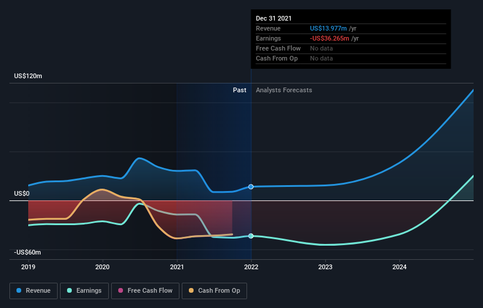Click the Past label

tap(239, 90)
